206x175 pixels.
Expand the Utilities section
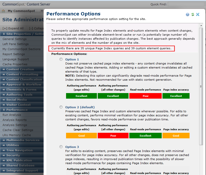click(x=22, y=145)
